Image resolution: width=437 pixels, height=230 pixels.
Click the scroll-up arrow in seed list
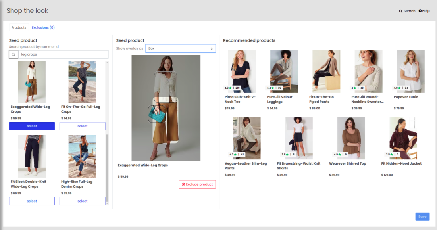point(107,63)
